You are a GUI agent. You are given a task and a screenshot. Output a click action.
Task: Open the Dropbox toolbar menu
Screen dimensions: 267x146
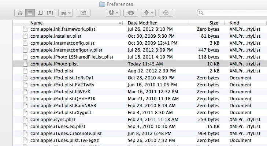point(113,13)
